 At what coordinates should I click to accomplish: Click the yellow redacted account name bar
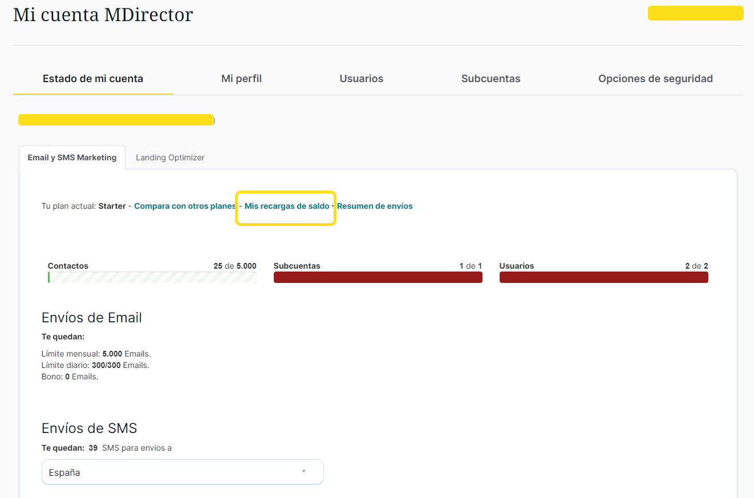pos(116,120)
